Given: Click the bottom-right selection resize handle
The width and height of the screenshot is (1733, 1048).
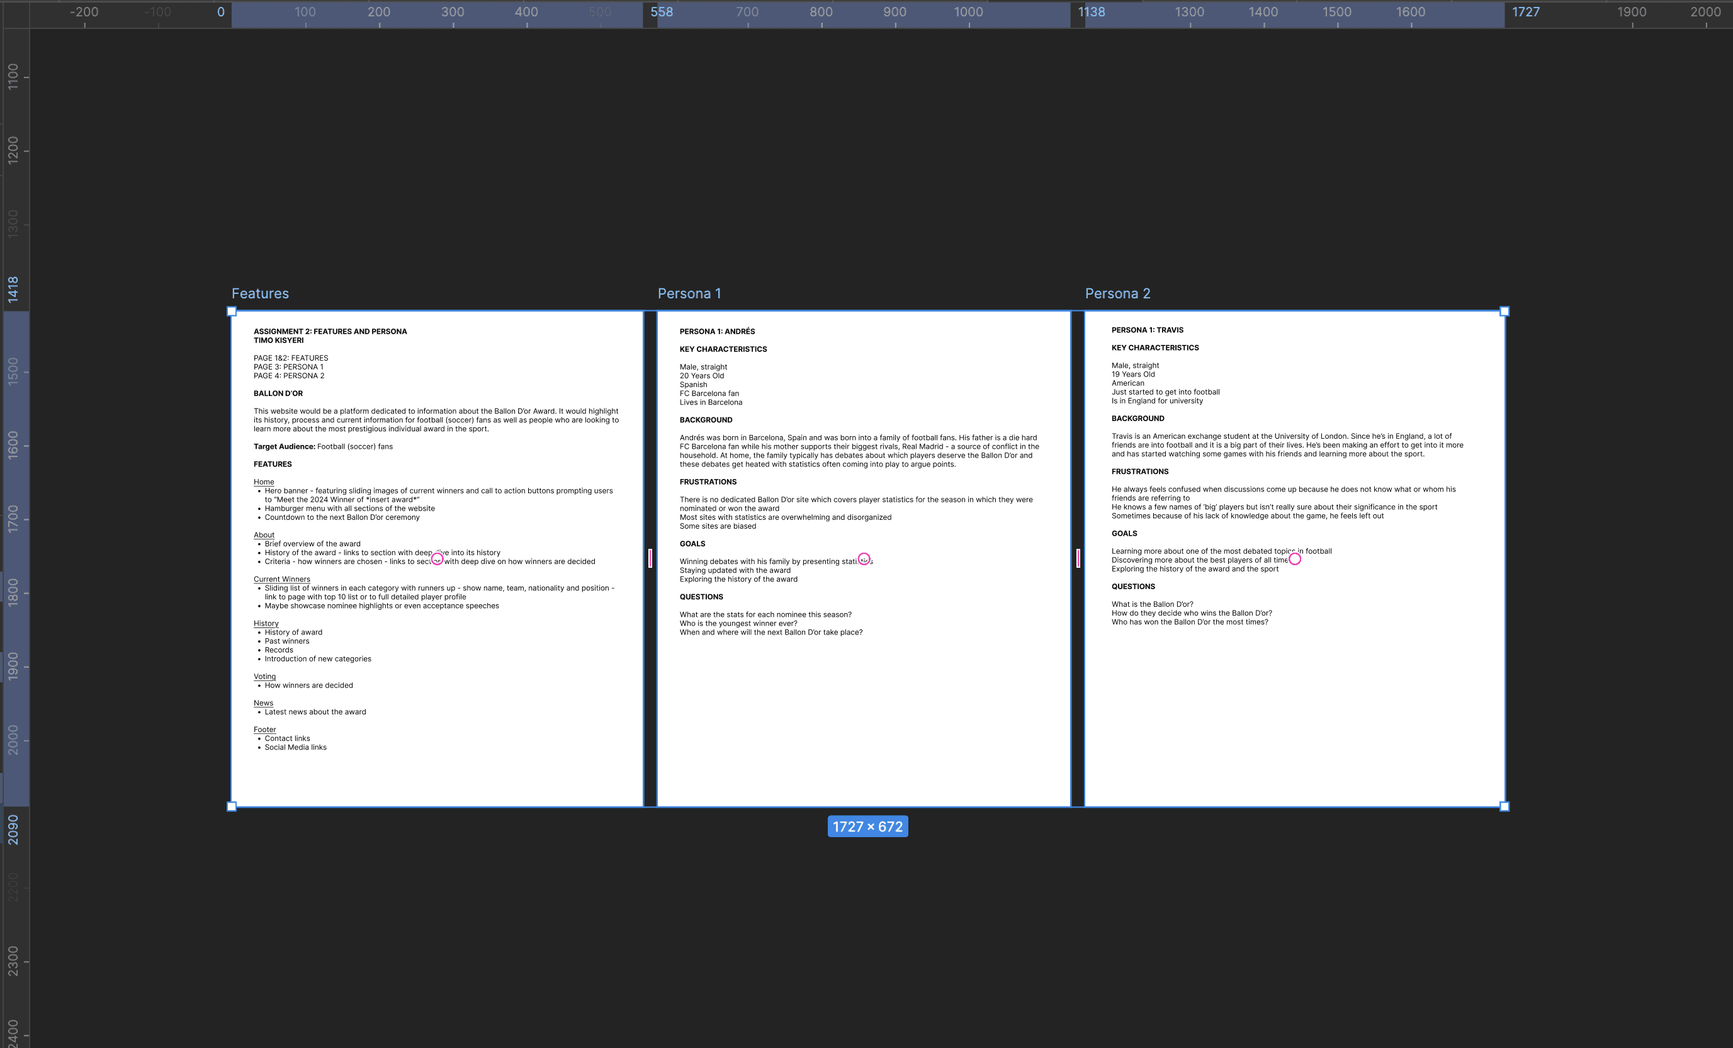Looking at the screenshot, I should (1504, 807).
